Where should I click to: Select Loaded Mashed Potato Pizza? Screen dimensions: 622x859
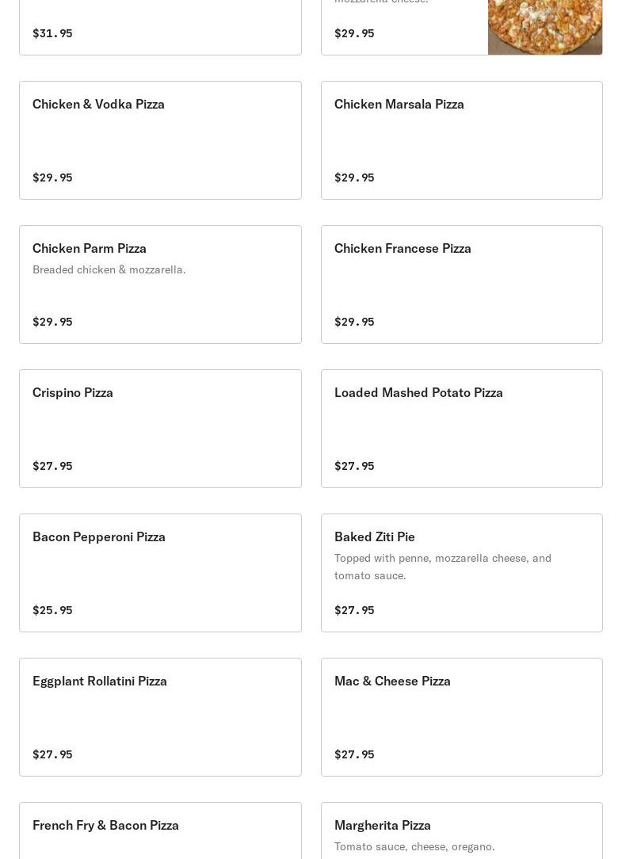pos(461,429)
